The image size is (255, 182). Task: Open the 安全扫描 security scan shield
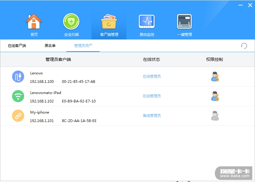[71, 22]
